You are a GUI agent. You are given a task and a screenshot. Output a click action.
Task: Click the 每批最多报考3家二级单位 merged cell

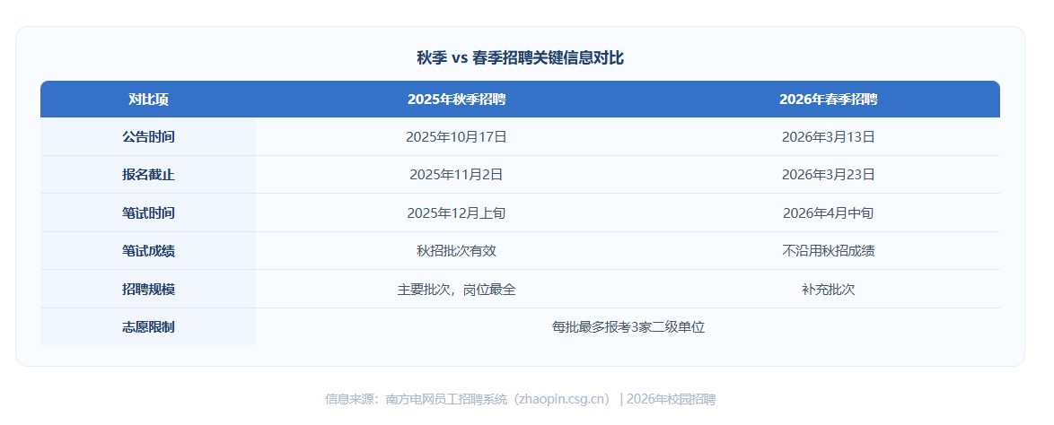[628, 327]
